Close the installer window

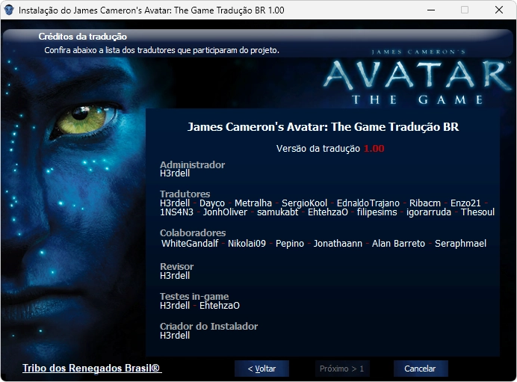click(x=499, y=10)
